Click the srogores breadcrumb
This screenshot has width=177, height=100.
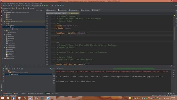pyautogui.click(x=19, y=8)
